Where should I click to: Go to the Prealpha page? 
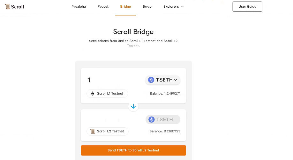pyautogui.click(x=79, y=6)
